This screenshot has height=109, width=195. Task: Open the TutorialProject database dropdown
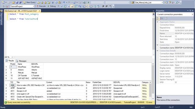point(33,6)
